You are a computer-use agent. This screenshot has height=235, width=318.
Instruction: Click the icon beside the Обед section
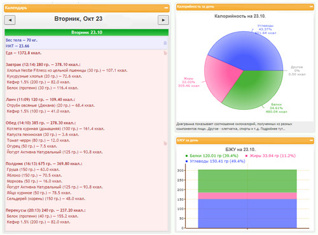[x=165, y=144]
